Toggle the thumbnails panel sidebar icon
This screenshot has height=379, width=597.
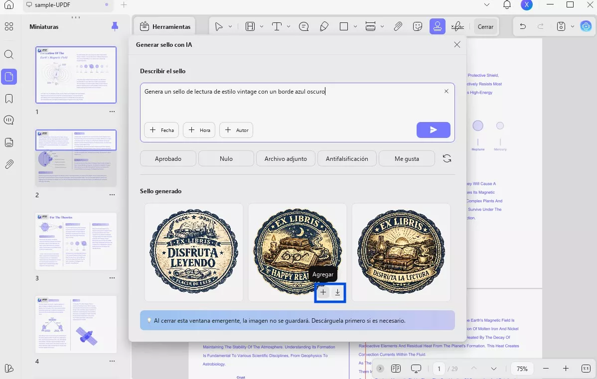9,77
